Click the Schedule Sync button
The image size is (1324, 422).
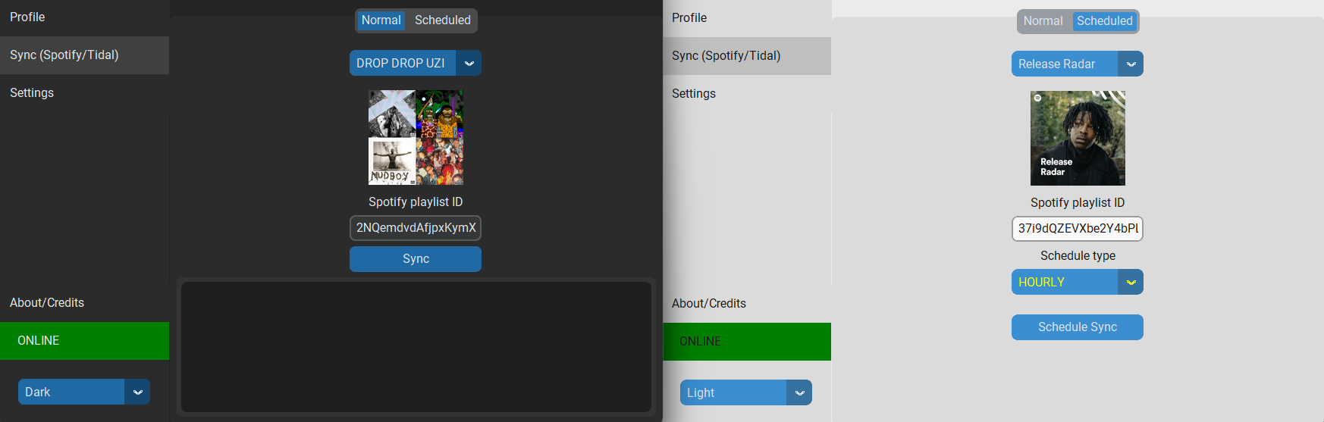pos(1077,327)
